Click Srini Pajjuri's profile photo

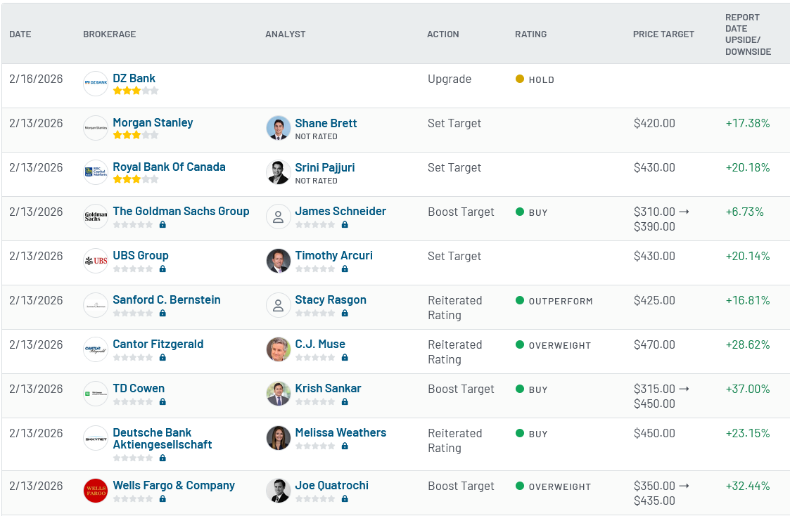(x=279, y=172)
